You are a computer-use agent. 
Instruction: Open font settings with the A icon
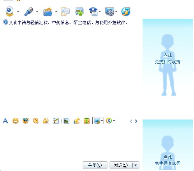click(x=5, y=121)
